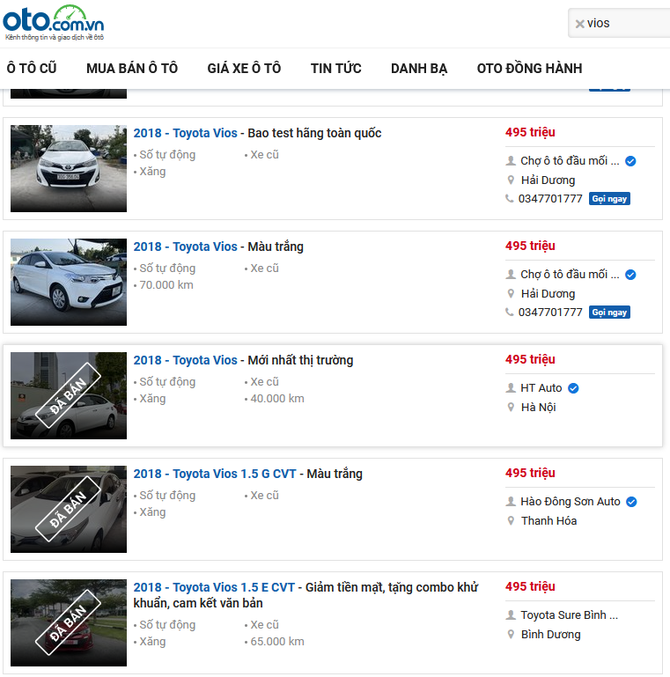Click location pin icon beside Hà Nội

pyautogui.click(x=511, y=407)
